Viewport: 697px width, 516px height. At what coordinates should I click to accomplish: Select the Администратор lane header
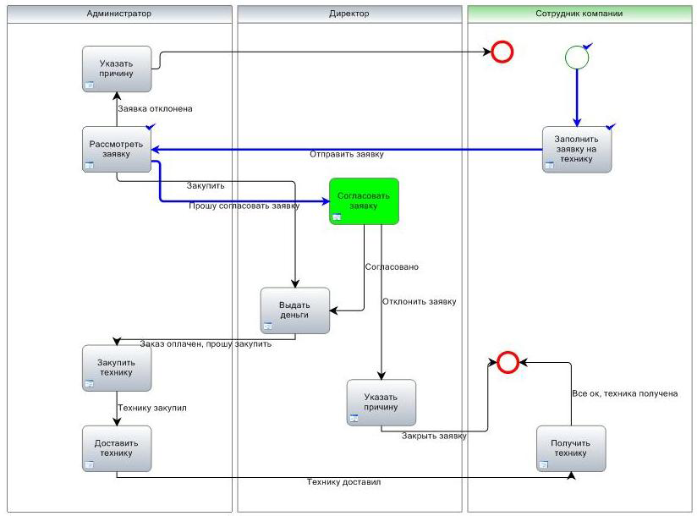pyautogui.click(x=119, y=14)
